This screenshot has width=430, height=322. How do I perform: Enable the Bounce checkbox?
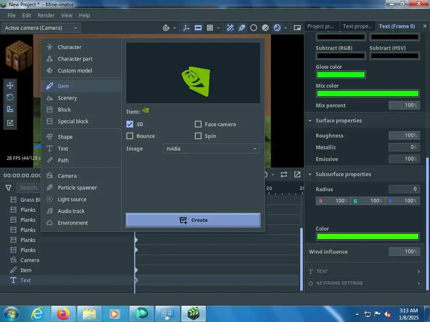coord(130,136)
